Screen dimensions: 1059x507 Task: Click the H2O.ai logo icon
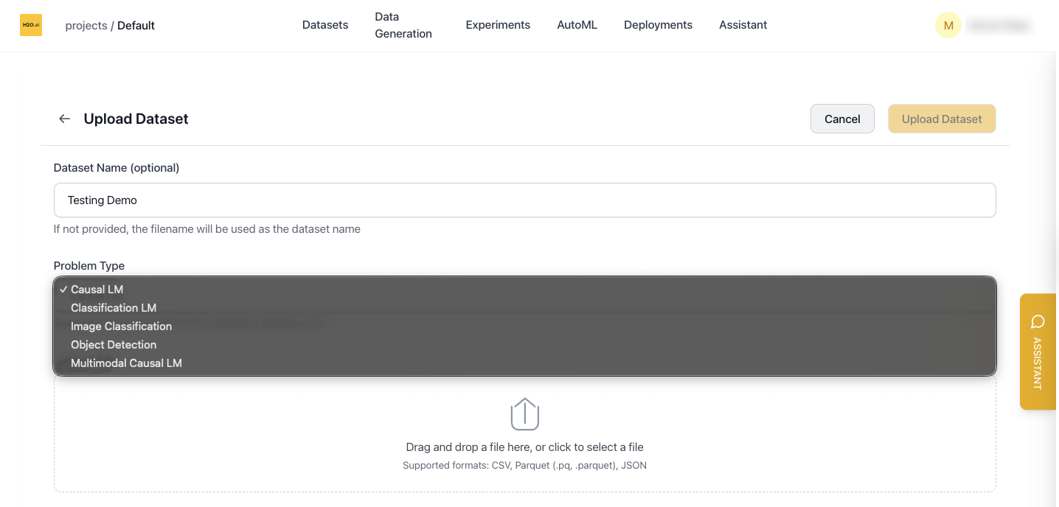pyautogui.click(x=31, y=25)
